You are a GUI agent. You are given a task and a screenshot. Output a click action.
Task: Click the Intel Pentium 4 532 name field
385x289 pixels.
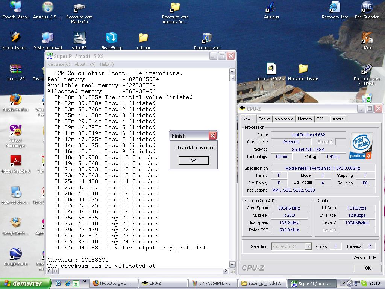(308, 135)
